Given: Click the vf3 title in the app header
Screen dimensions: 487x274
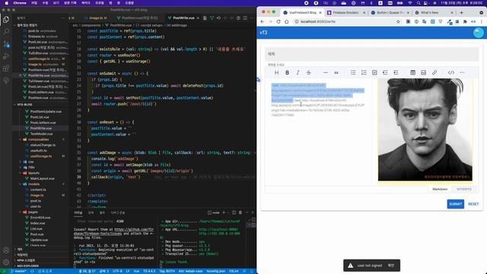Looking at the screenshot, I should click(263, 33).
